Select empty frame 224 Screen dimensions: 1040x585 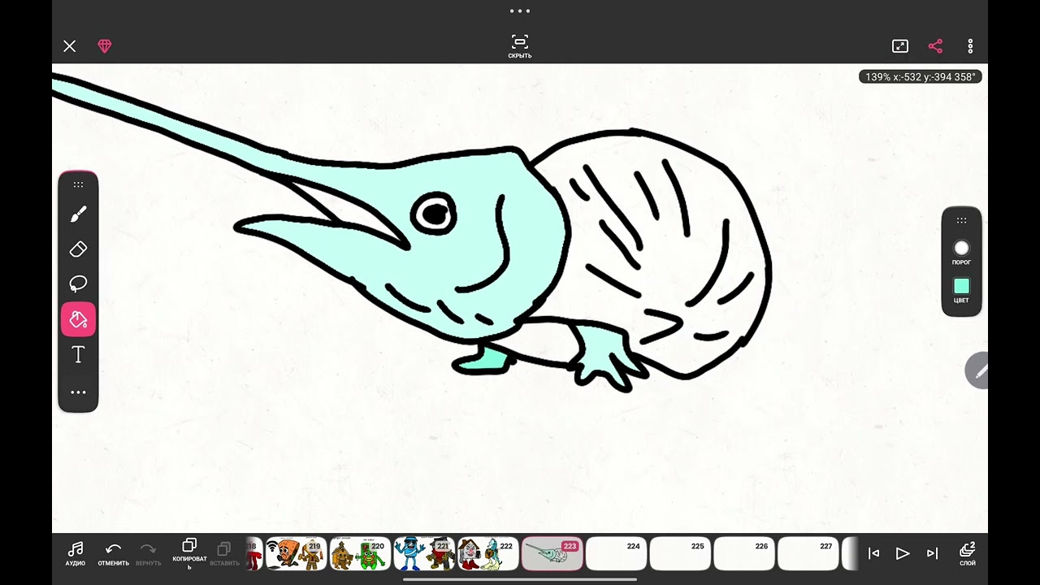[617, 553]
